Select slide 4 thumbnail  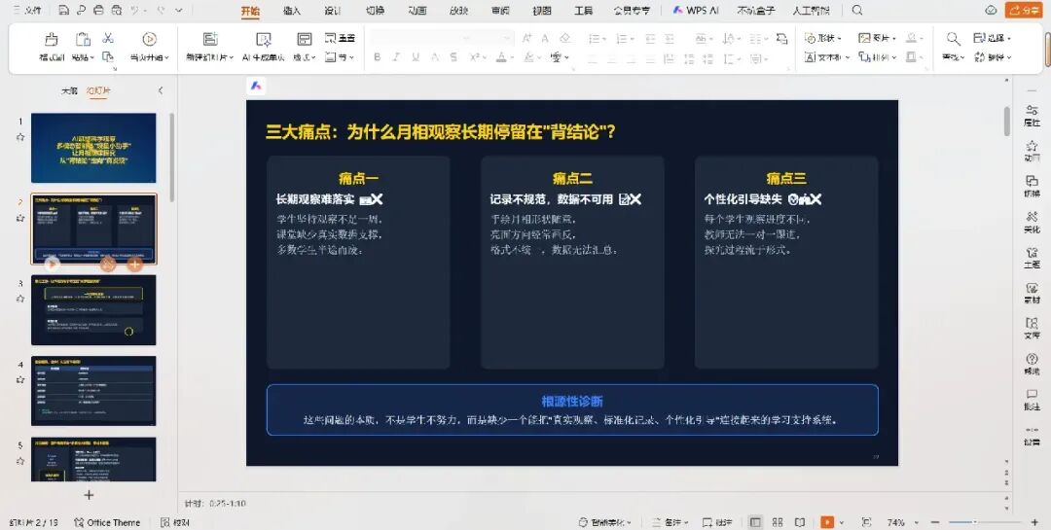click(x=93, y=391)
